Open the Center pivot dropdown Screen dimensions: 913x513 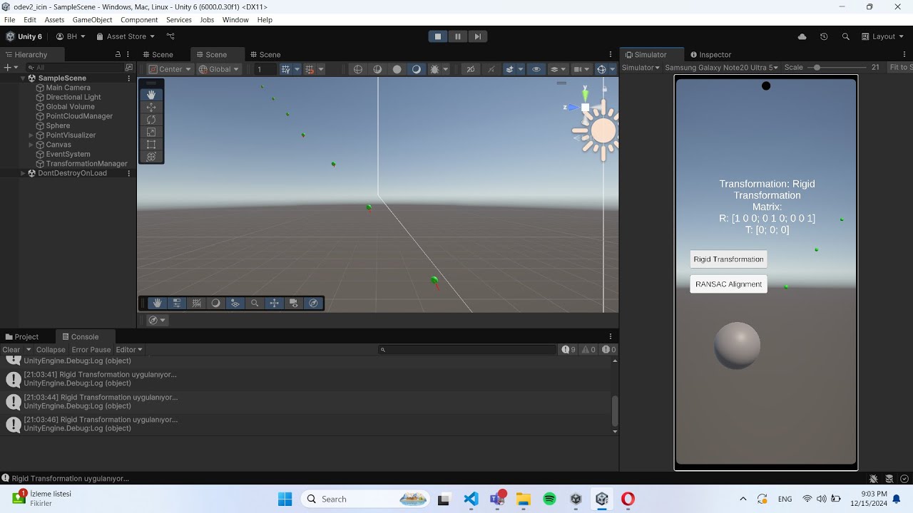coord(170,69)
